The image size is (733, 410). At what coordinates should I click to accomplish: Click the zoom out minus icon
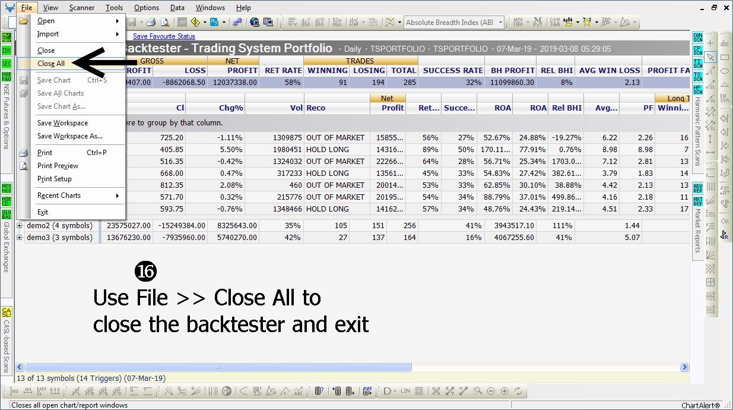pos(491,391)
